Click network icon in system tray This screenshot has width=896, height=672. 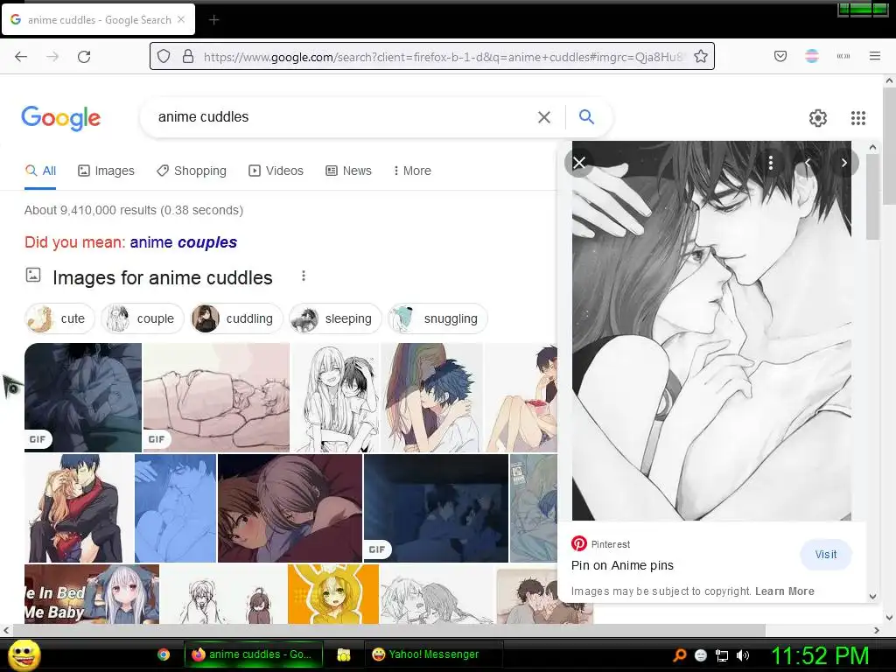(722, 655)
